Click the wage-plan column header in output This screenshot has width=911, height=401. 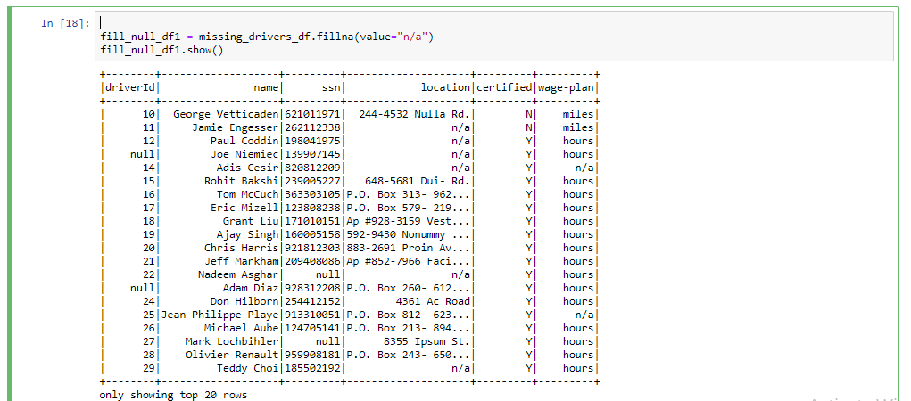[x=566, y=87]
